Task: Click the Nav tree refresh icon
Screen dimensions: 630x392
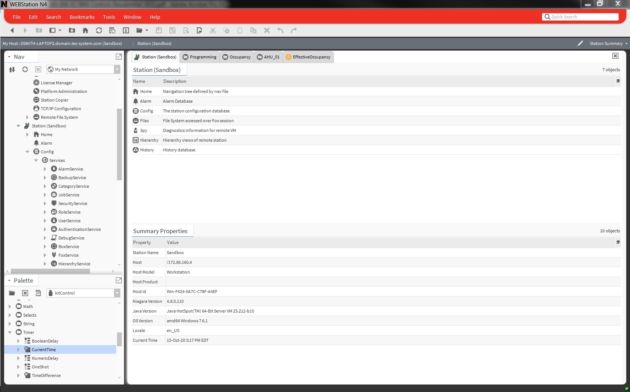Action: tap(25, 69)
